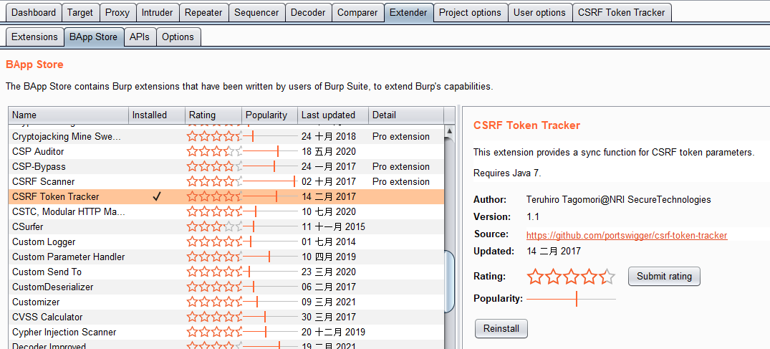The width and height of the screenshot is (770, 349).
Task: Switch to the Target tab
Action: click(80, 12)
